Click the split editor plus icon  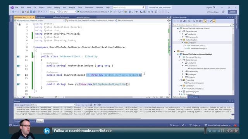(170, 20)
